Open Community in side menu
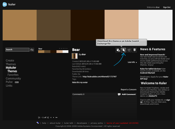Viewport: 175px width, 129px height. point(13,79)
